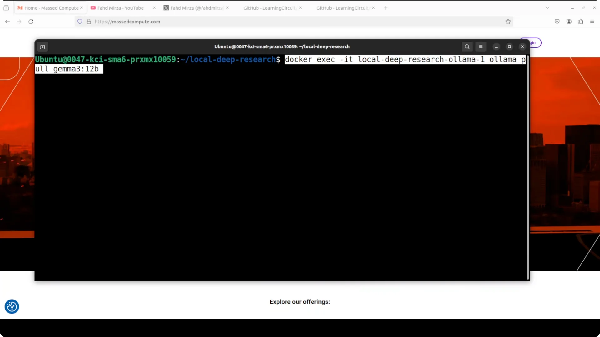Click the terminal vertical scrollbar
Viewport: 600px width, 337px height.
click(528, 167)
